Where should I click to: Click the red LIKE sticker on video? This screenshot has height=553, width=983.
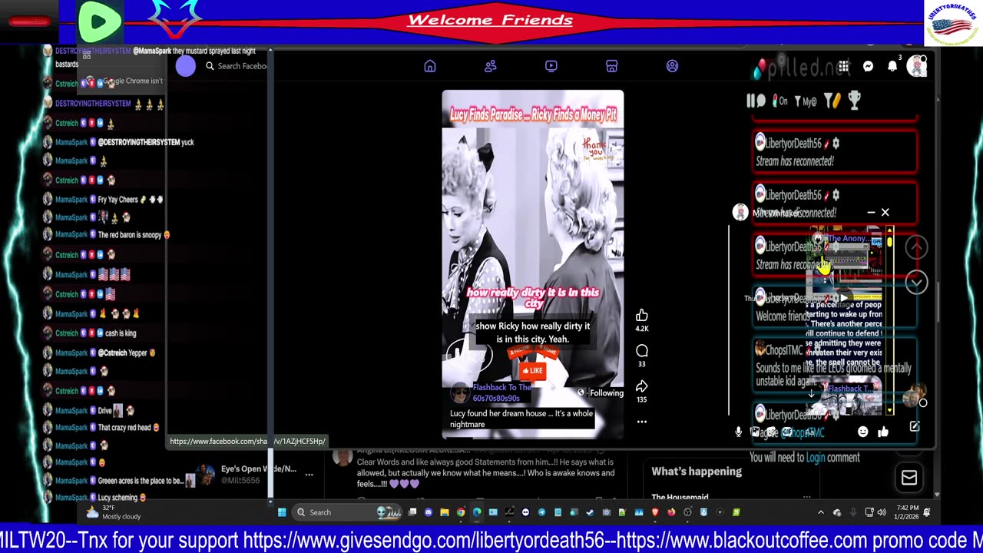(533, 371)
